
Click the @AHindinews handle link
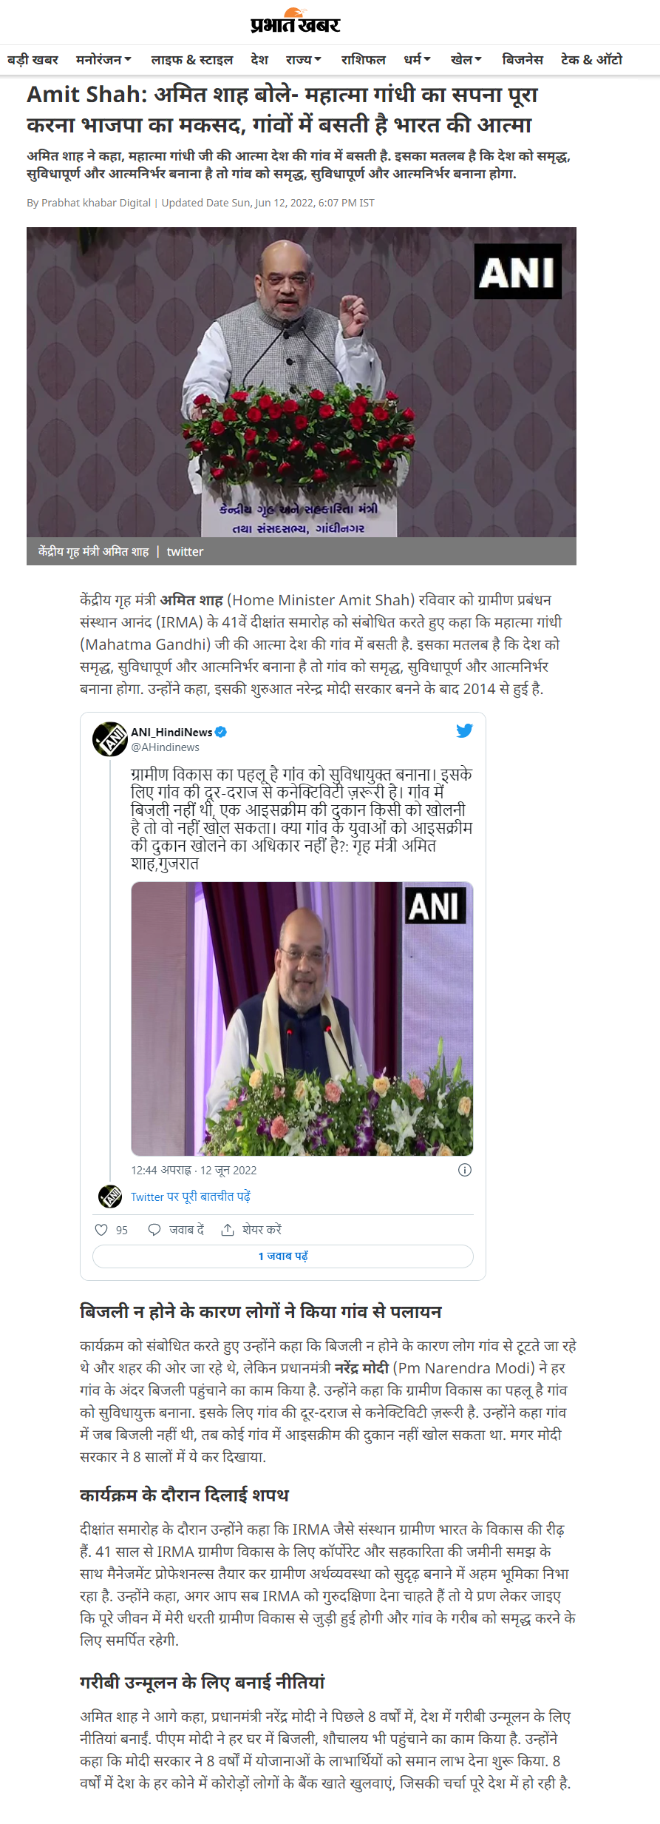click(x=165, y=747)
